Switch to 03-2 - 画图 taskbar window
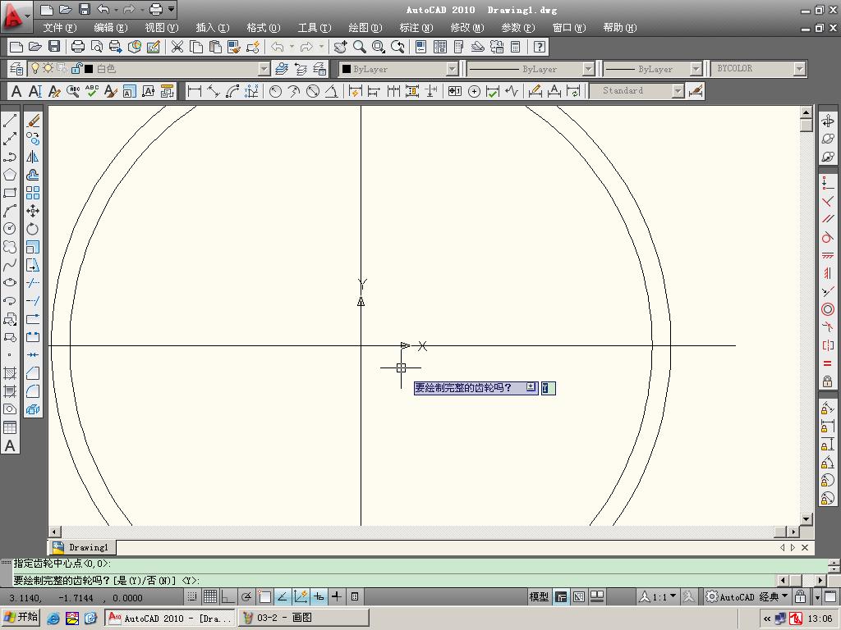The width and height of the screenshot is (841, 630). [304, 618]
